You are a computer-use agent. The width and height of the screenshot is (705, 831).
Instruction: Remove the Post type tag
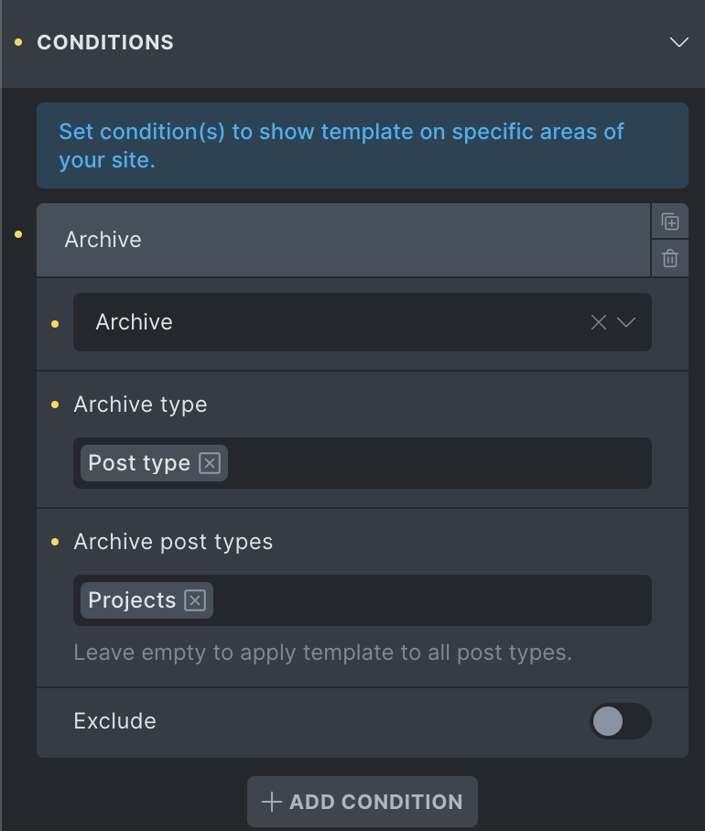click(210, 463)
